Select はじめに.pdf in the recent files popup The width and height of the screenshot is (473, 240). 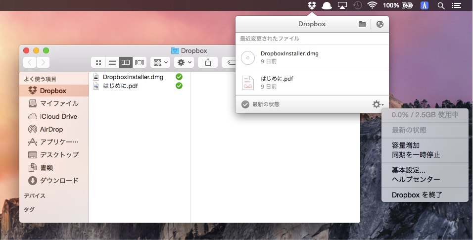312,83
